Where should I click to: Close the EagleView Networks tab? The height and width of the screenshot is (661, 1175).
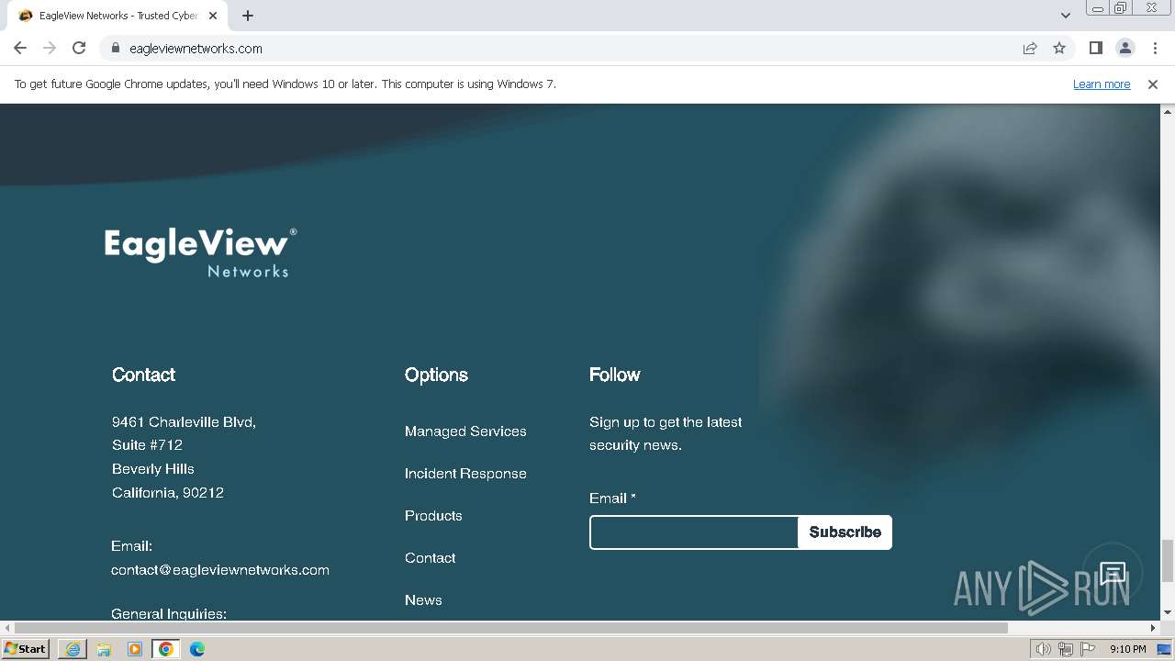tap(213, 16)
